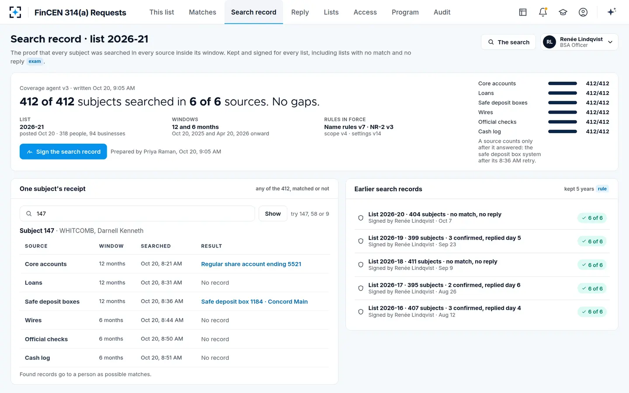Click the exam tag in the description
The height and width of the screenshot is (393, 629).
click(x=35, y=62)
